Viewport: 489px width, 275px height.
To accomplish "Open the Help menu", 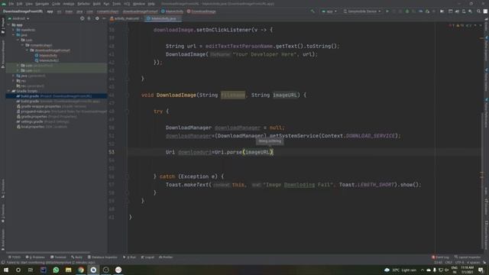I will [151, 4].
